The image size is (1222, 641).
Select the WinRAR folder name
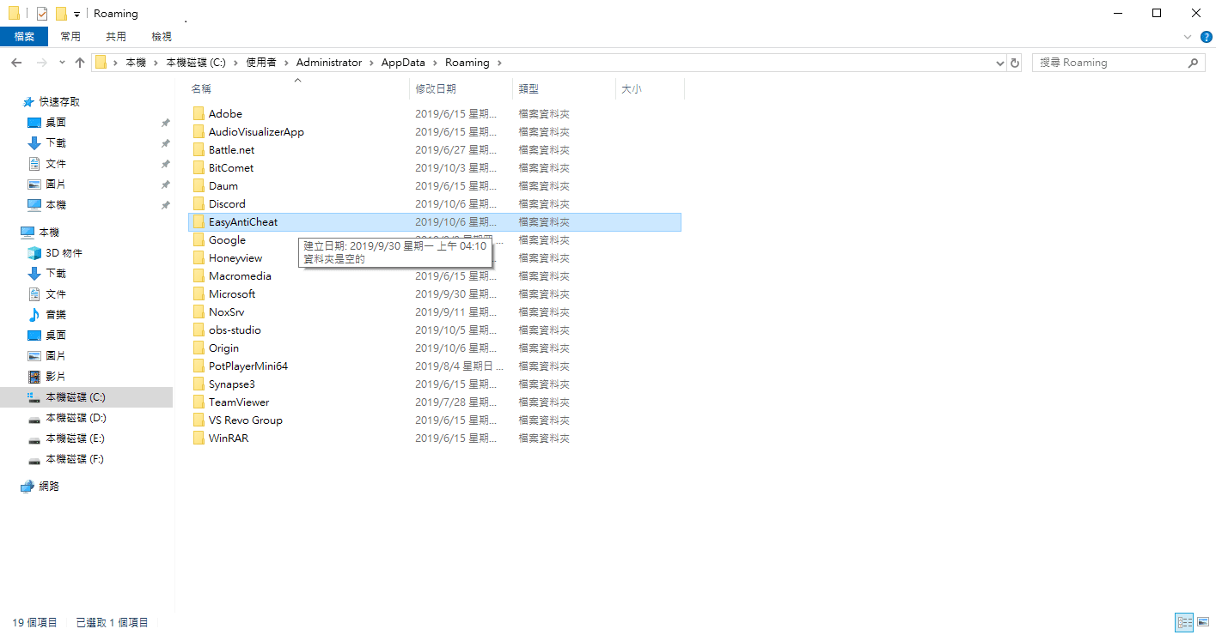(229, 438)
